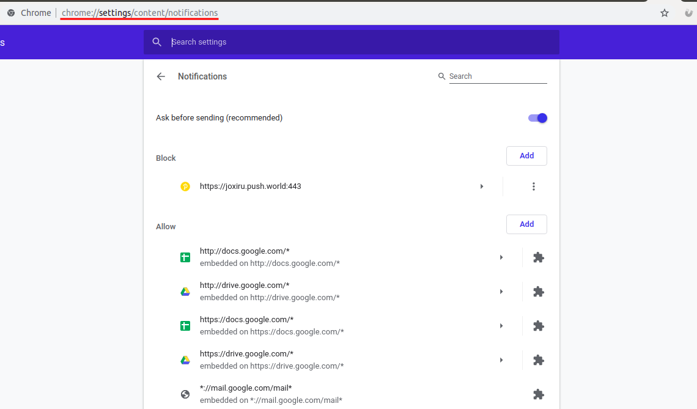The image size is (697, 409).
Task: Toggle Ask before sending switch
Action: click(x=537, y=118)
